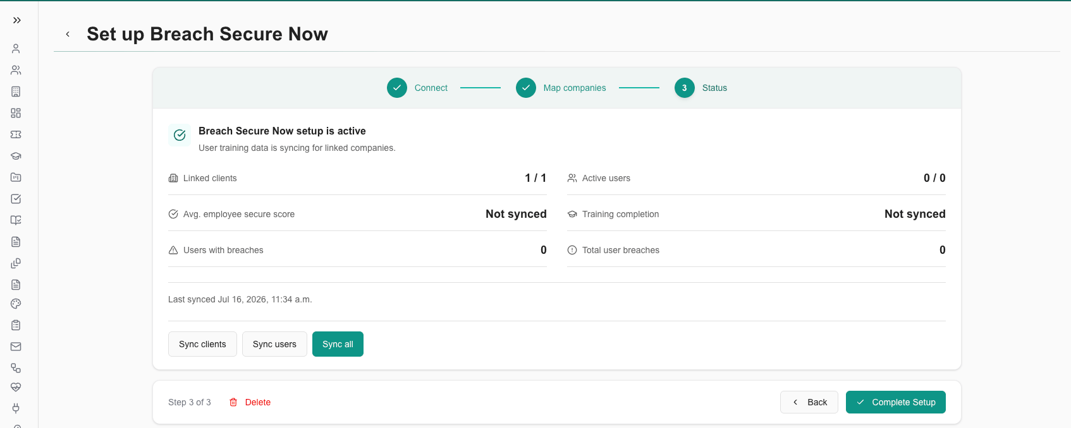
Task: Click the Sync users button
Action: point(274,344)
